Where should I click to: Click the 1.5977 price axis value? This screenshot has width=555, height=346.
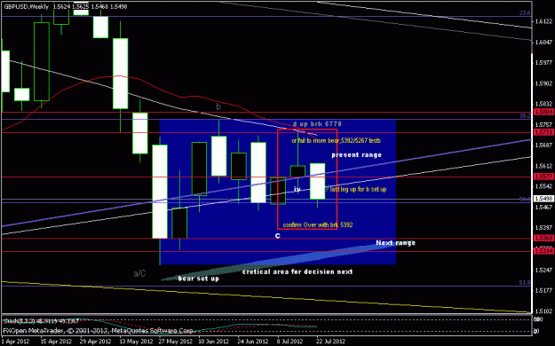pos(544,63)
